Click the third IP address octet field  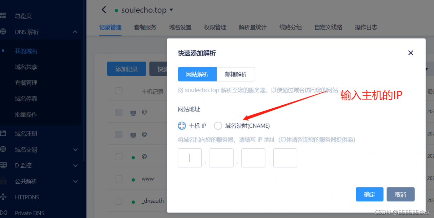pos(253,158)
